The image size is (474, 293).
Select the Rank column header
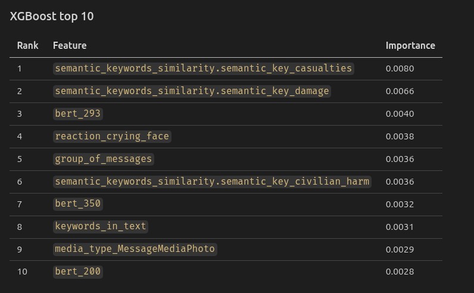(x=28, y=45)
